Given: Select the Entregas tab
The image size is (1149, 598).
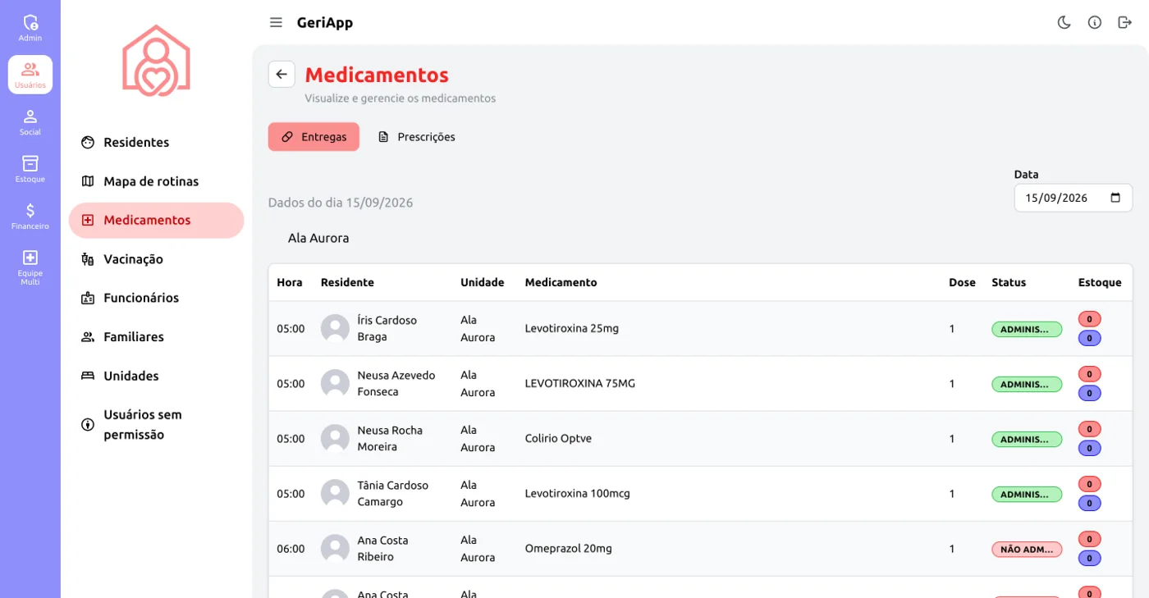Looking at the screenshot, I should tap(314, 137).
